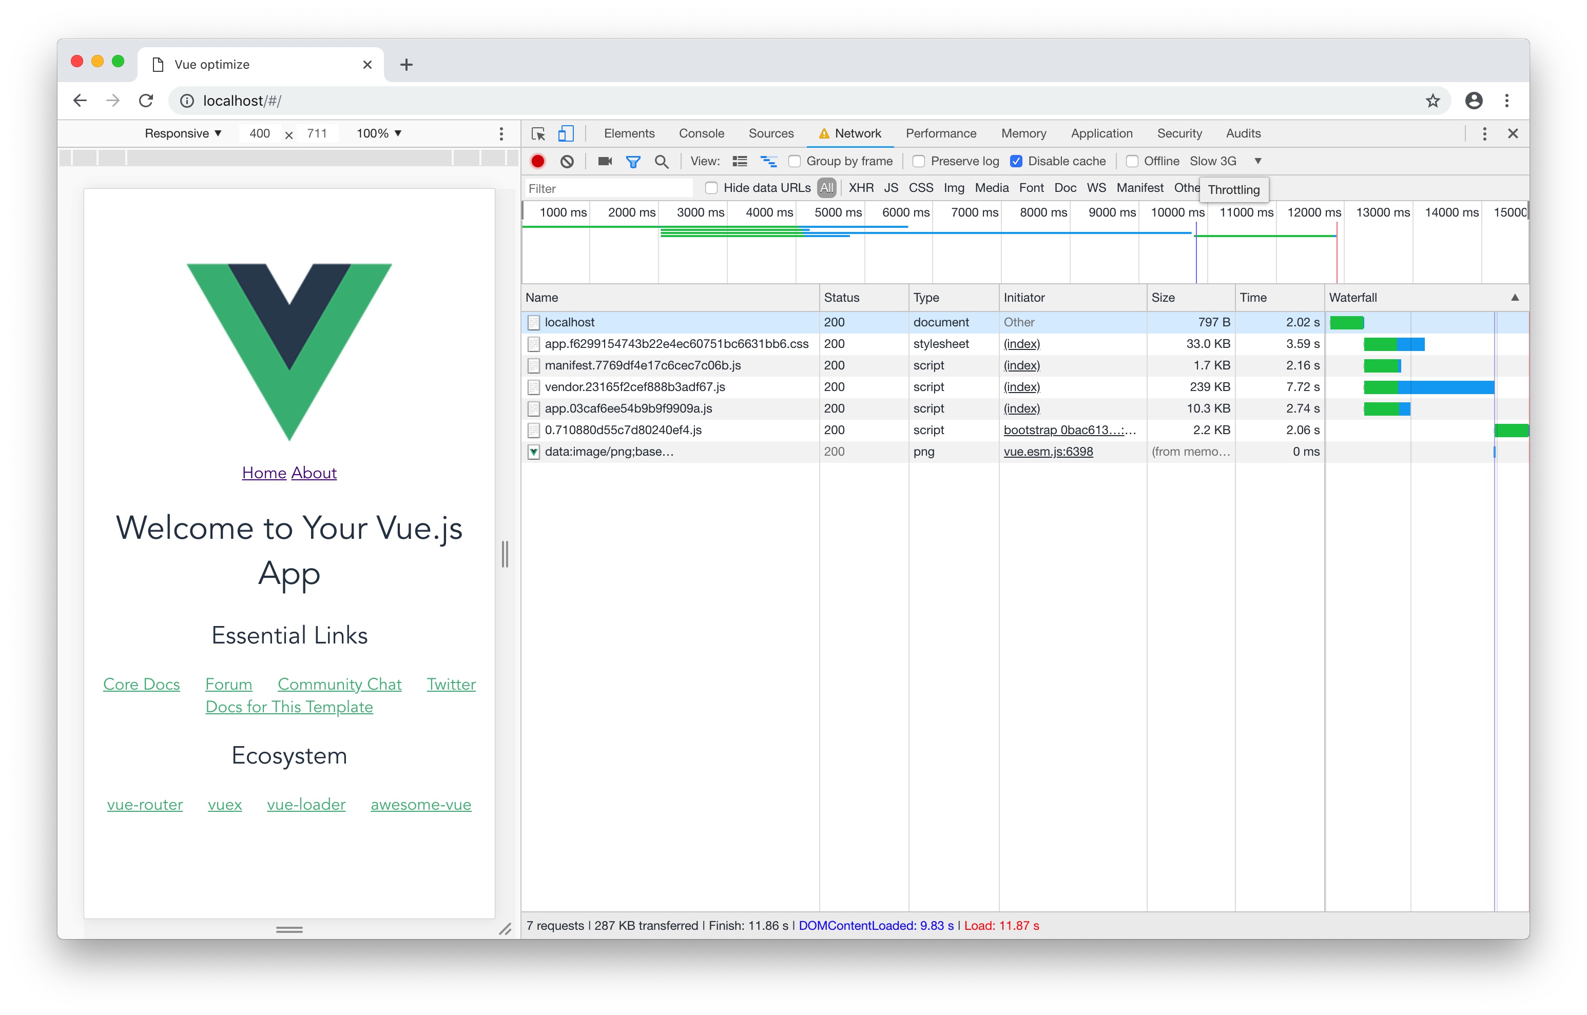Select the vendor.23165f2cef888b3adf67.js request row
The height and width of the screenshot is (1015, 1587).
(1025, 387)
